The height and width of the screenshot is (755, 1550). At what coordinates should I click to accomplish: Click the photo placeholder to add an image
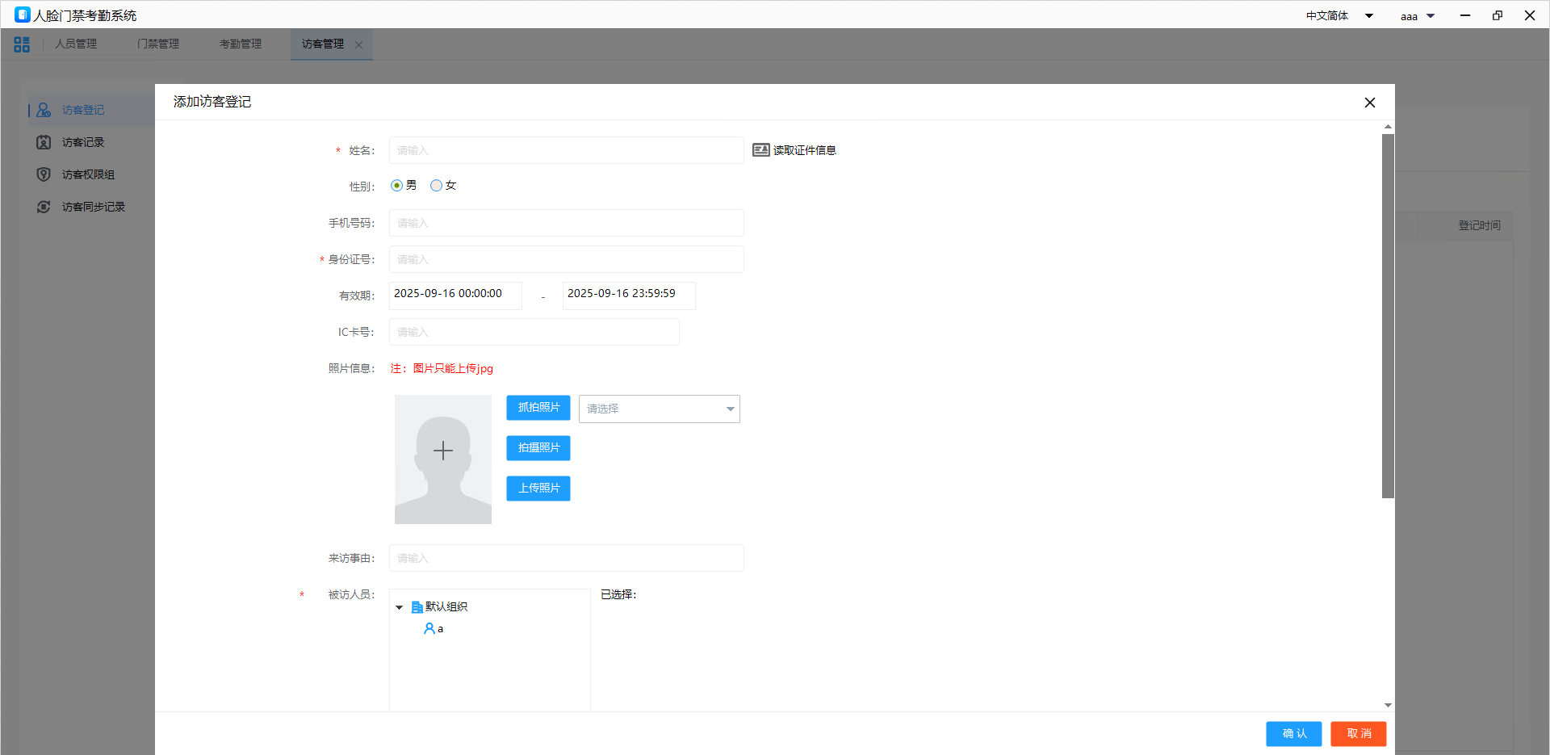click(x=443, y=459)
